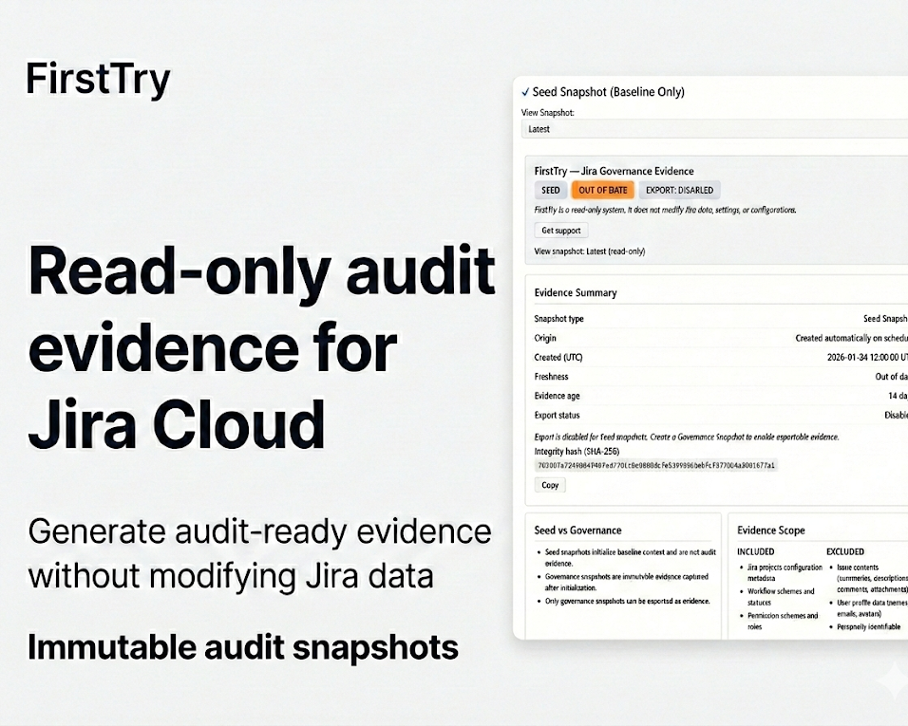This screenshot has width=908, height=726.
Task: Click the OUT OF DATE orange badge
Action: (603, 190)
